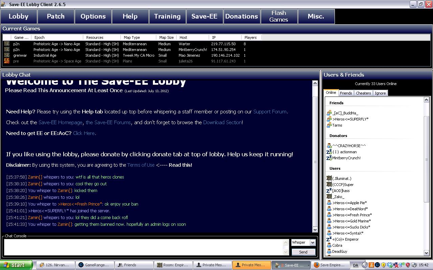
Task: Switch to the Ignore tab
Action: pos(380,93)
